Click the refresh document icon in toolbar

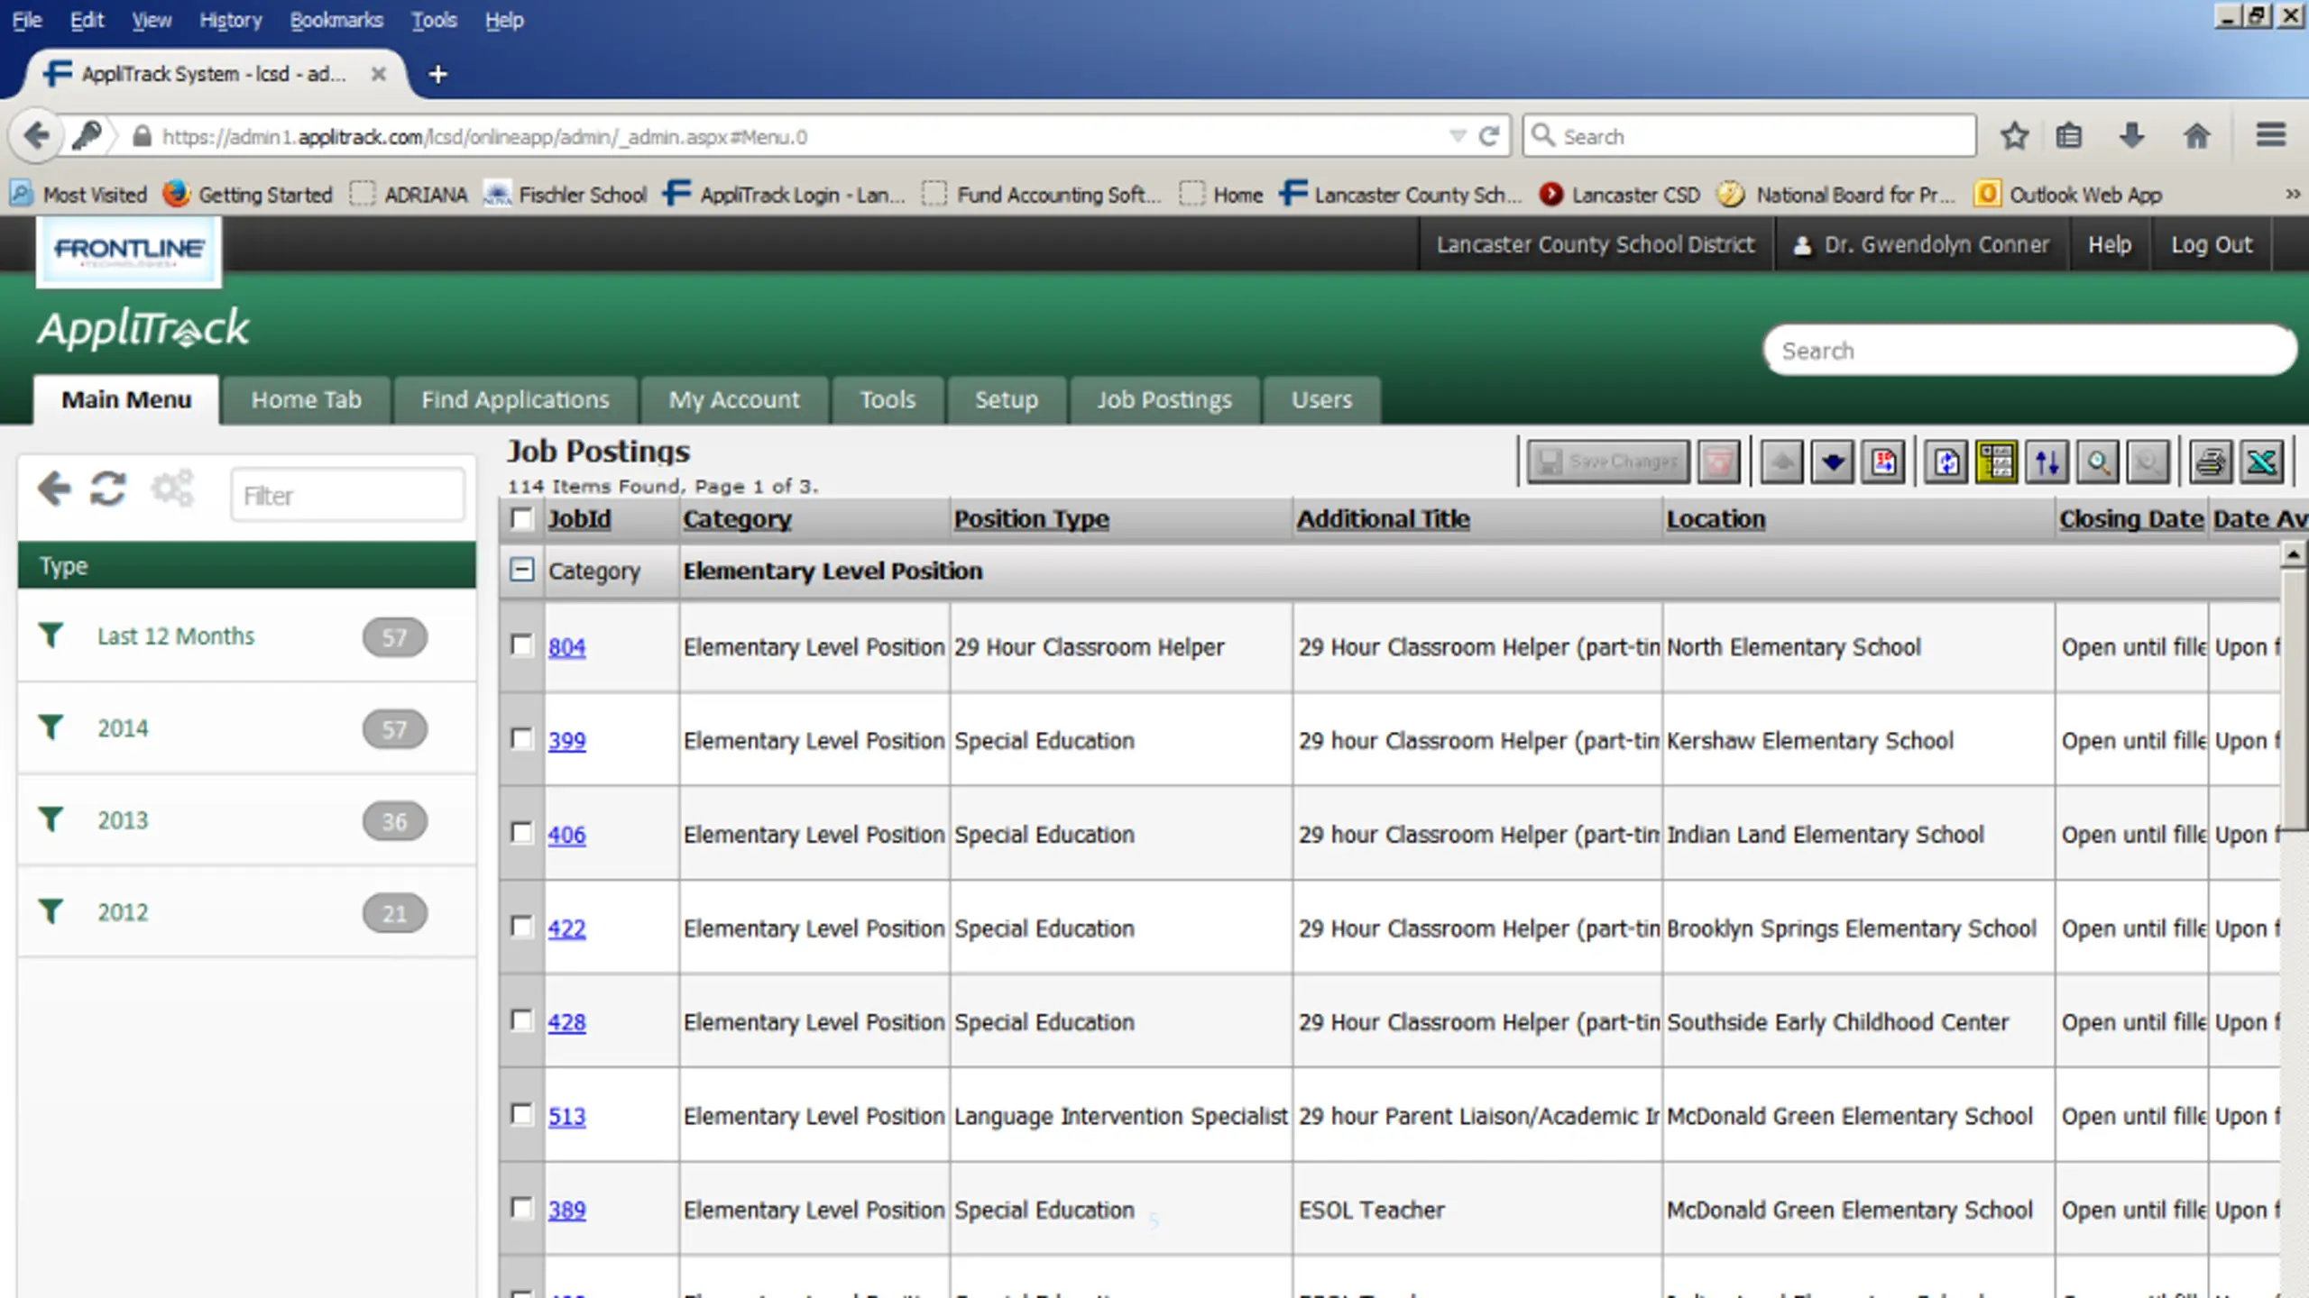click(1946, 462)
